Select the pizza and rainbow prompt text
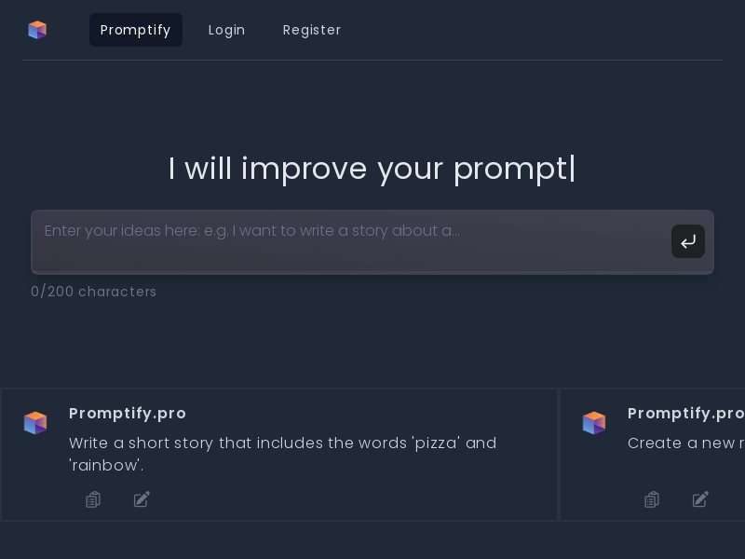 pos(282,455)
